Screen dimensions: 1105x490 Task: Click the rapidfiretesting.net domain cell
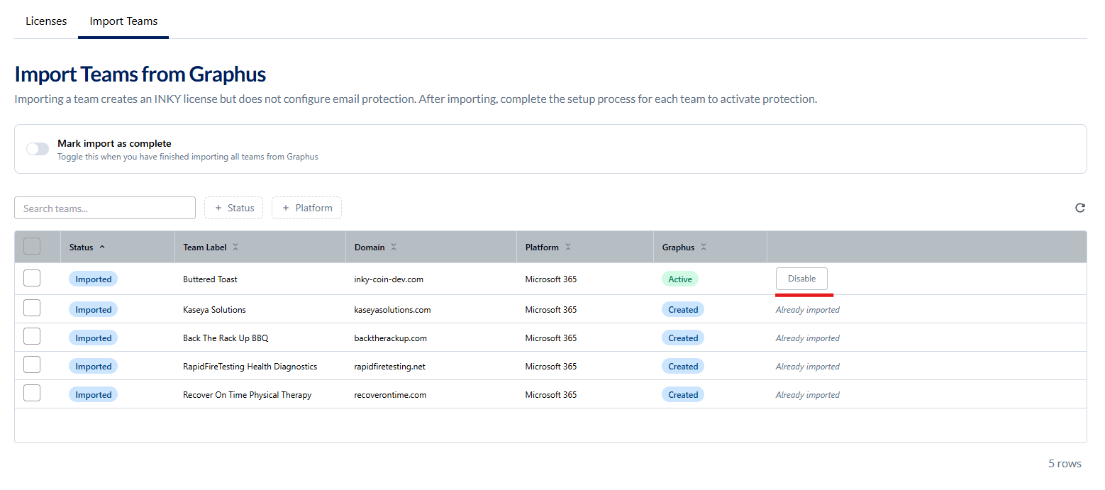(x=390, y=367)
